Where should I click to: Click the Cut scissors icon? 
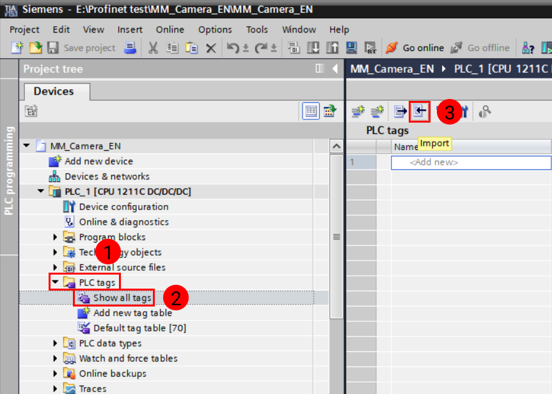point(153,47)
